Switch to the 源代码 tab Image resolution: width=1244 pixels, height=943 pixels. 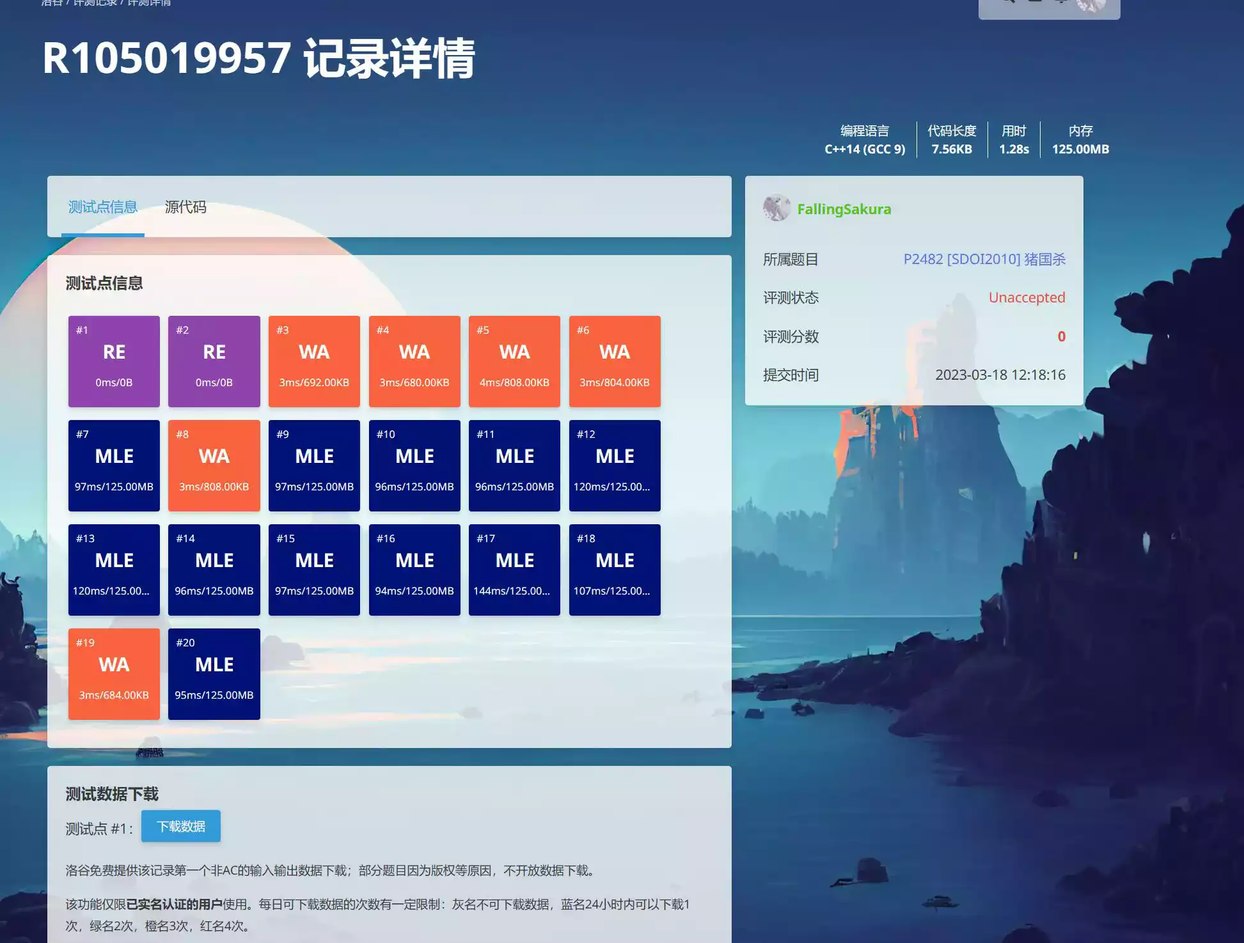click(x=185, y=207)
